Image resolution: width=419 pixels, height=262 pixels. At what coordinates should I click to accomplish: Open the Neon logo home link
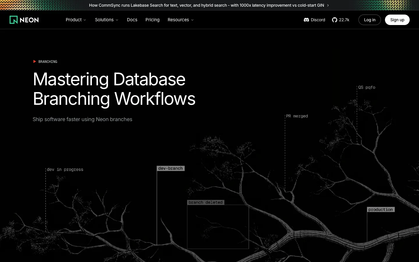(x=24, y=20)
